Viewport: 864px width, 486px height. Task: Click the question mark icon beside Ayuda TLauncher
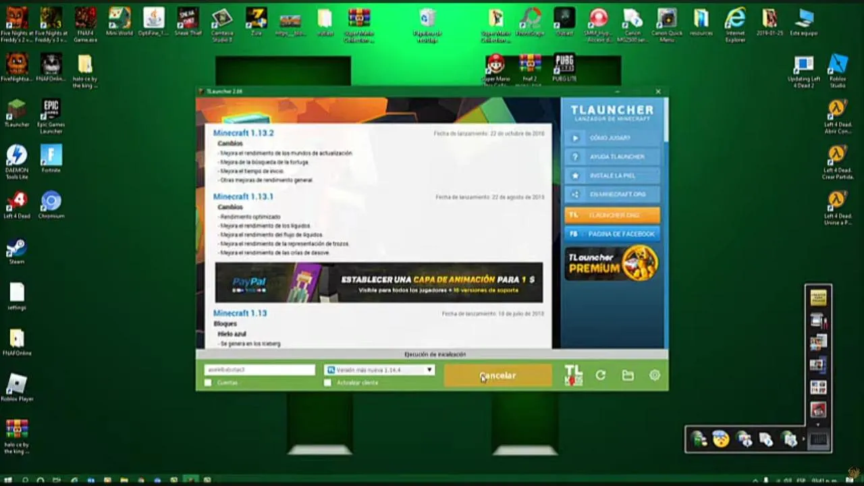[575, 157]
